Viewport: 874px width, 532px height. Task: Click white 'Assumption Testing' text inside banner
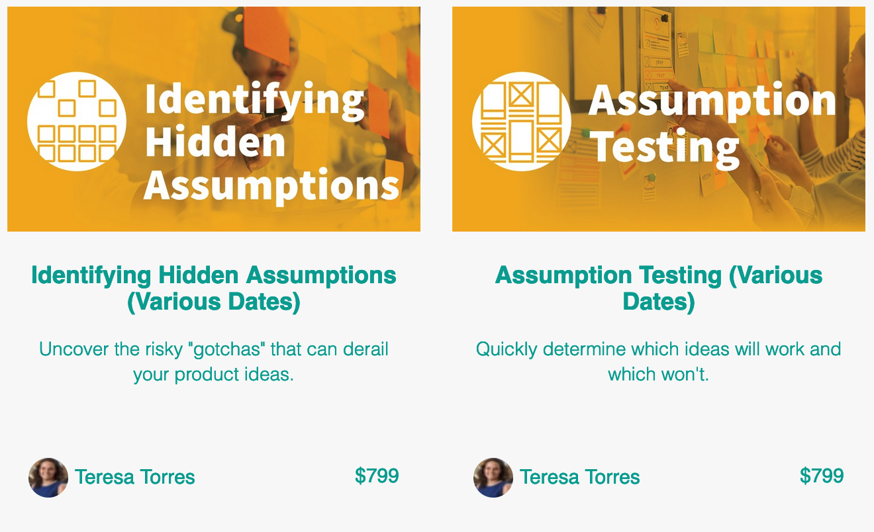coord(712,124)
